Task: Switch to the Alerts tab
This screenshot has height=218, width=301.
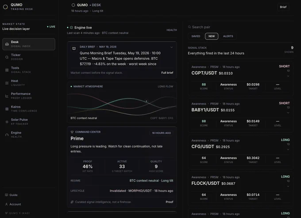Action: [x=228, y=36]
